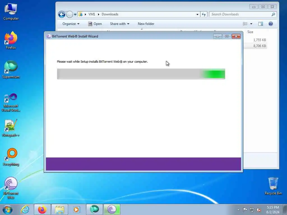
Task: Click the Explorer Forward navigation button
Action: pyautogui.click(x=70, y=14)
